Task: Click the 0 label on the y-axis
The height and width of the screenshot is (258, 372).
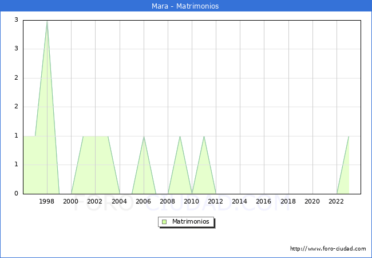Action: (x=16, y=194)
